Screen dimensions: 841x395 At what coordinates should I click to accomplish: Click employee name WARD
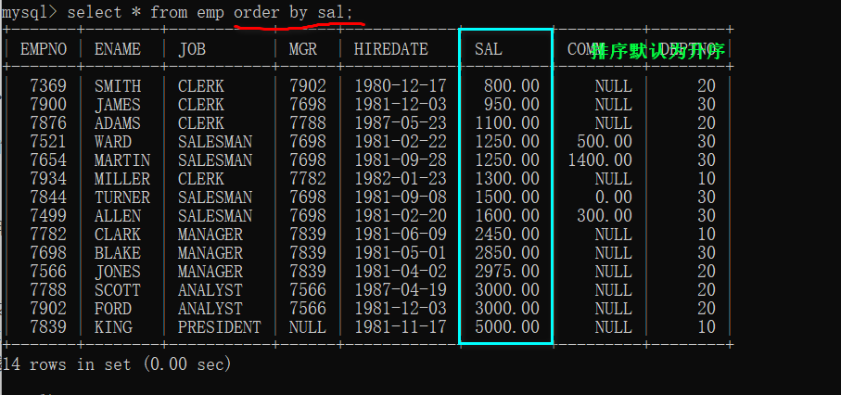pyautogui.click(x=112, y=142)
